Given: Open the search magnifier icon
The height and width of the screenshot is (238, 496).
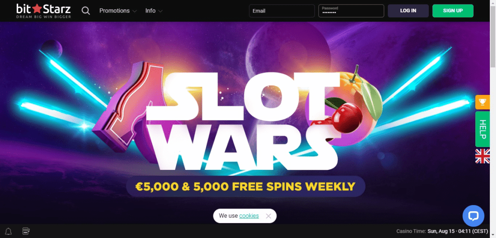Looking at the screenshot, I should tap(86, 11).
